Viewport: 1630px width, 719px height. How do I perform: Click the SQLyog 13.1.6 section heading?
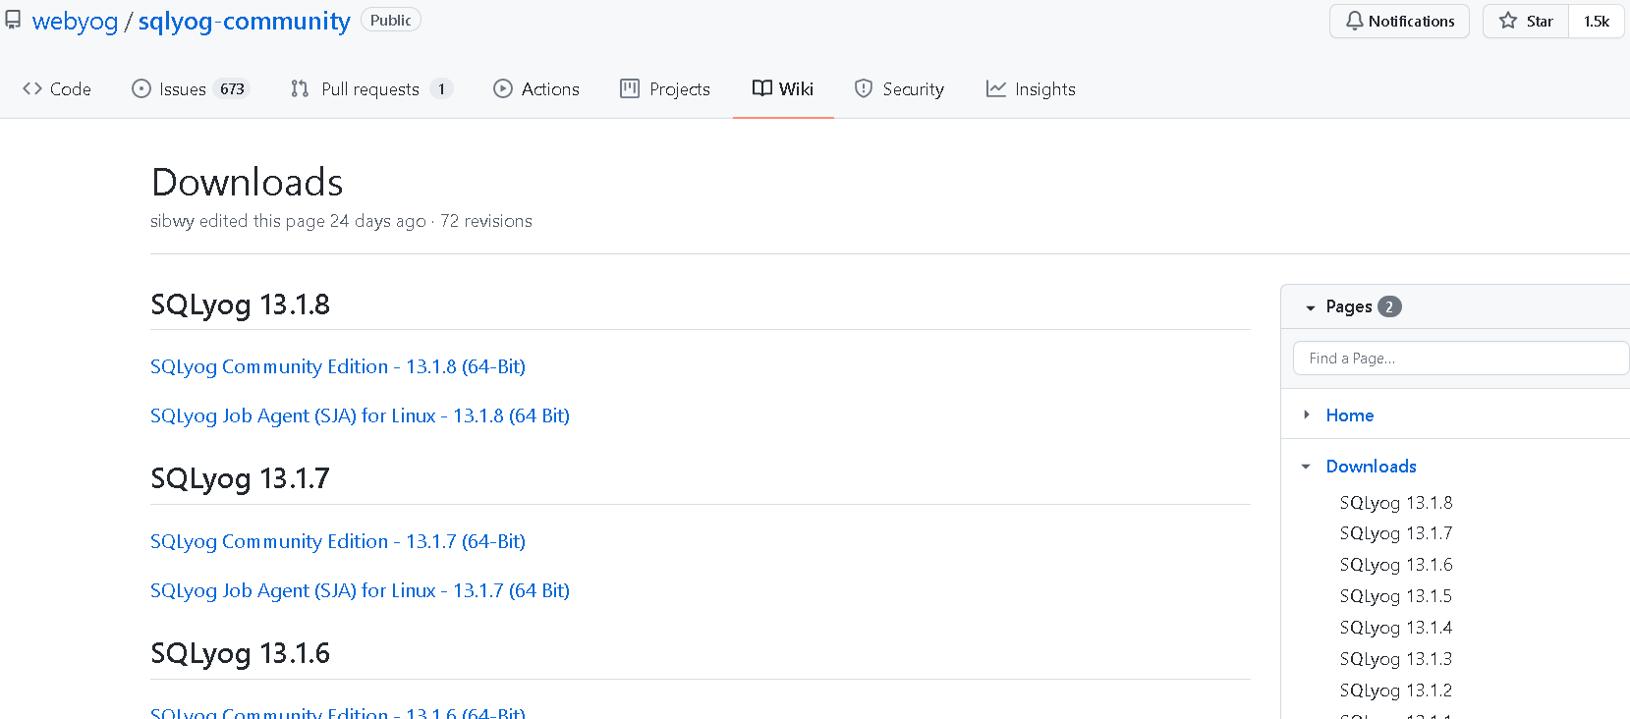(240, 654)
